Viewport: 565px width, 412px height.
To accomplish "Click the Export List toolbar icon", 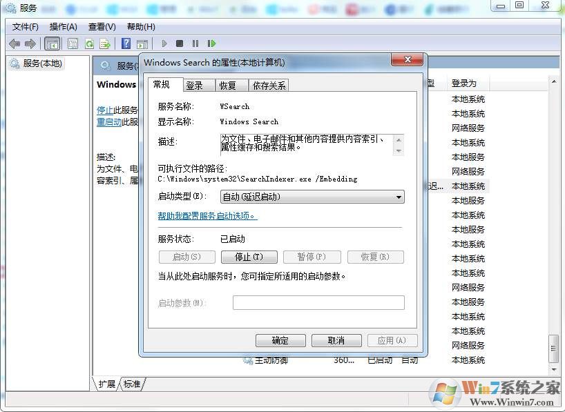I will tap(105, 44).
